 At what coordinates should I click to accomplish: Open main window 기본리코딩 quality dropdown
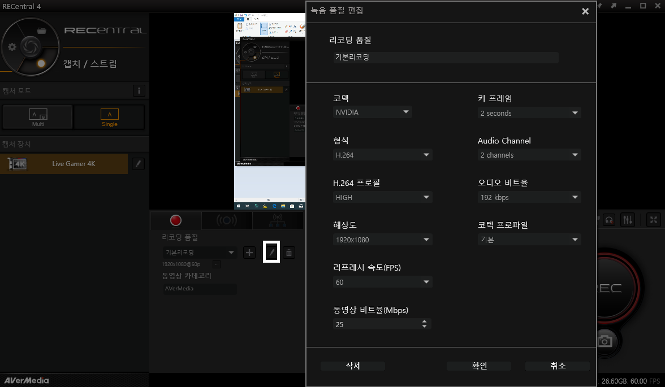coord(200,253)
